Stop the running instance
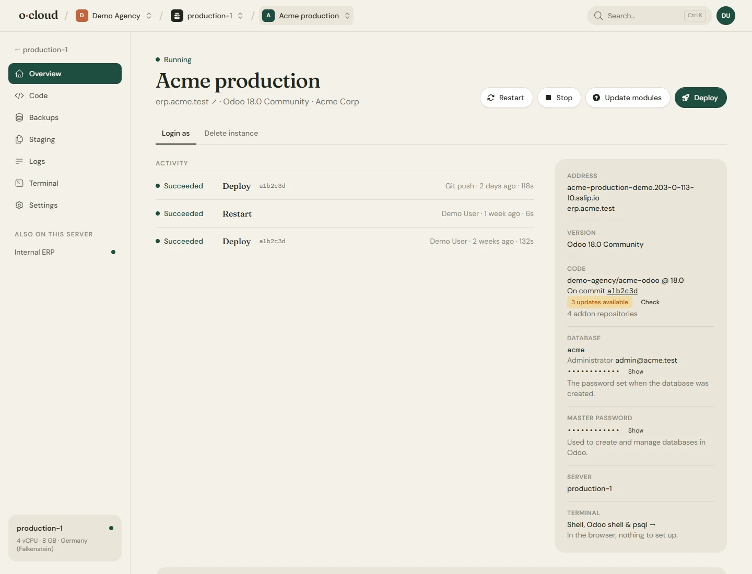 tap(559, 98)
